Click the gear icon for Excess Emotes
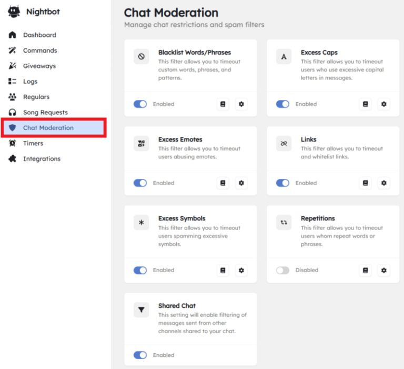Screen dimensions: 404x369 coord(241,183)
